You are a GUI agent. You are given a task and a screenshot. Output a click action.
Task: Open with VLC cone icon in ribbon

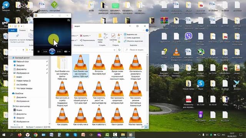point(119,34)
